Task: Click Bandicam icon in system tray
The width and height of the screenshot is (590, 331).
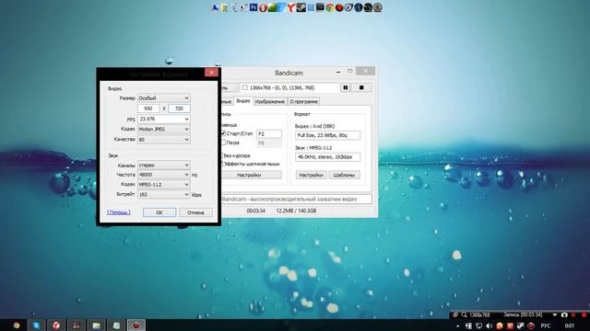Action: tap(531, 325)
